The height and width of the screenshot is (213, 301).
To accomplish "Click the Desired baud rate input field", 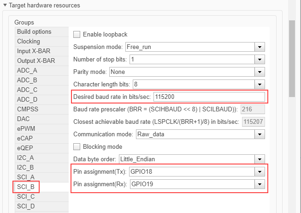I will click(209, 97).
